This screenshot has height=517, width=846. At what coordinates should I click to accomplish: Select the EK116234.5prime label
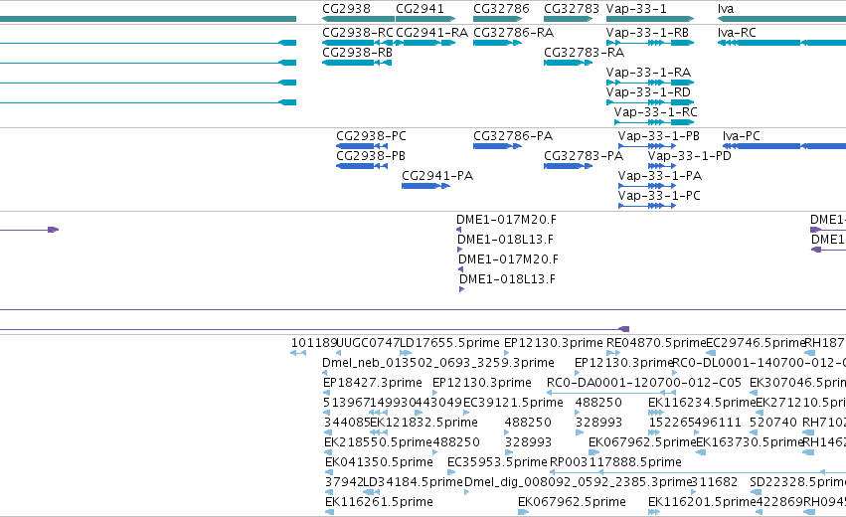[702, 403]
